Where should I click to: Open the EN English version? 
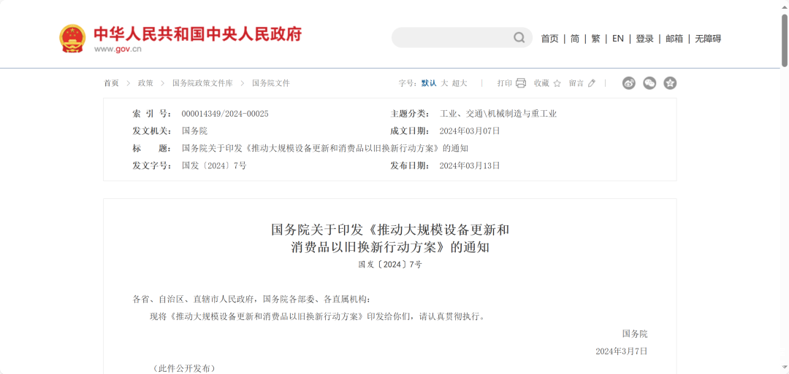click(x=618, y=39)
